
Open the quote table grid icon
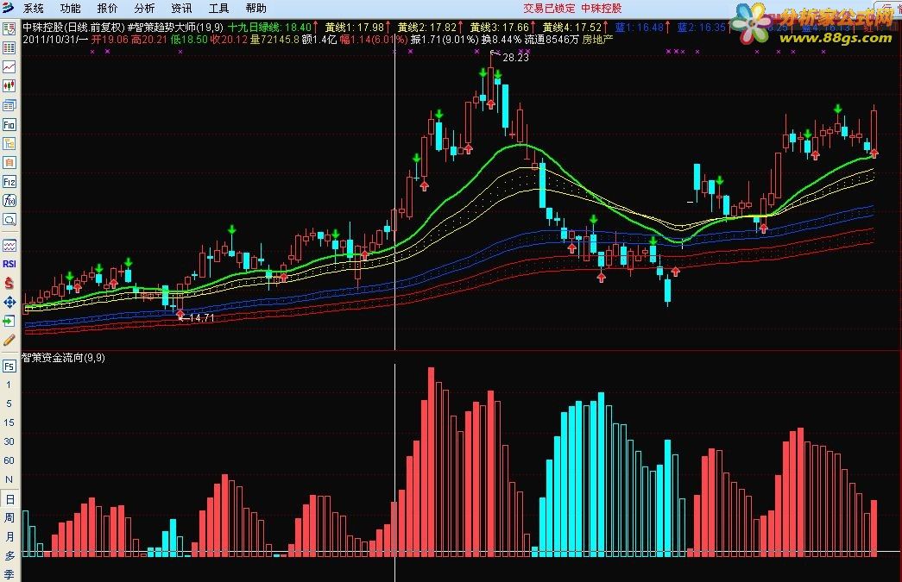9,47
